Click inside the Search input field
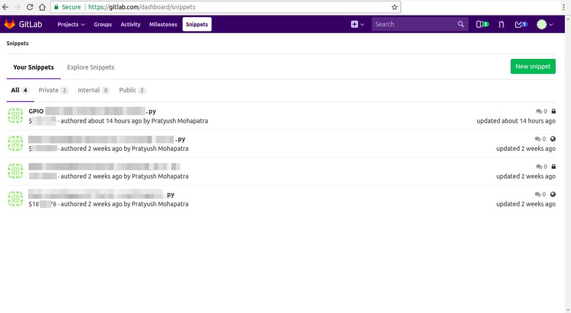Image resolution: width=571 pixels, height=313 pixels. pos(413,24)
